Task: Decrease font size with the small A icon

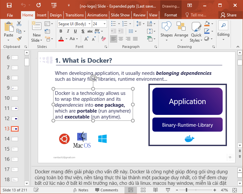Action: tap(94, 39)
